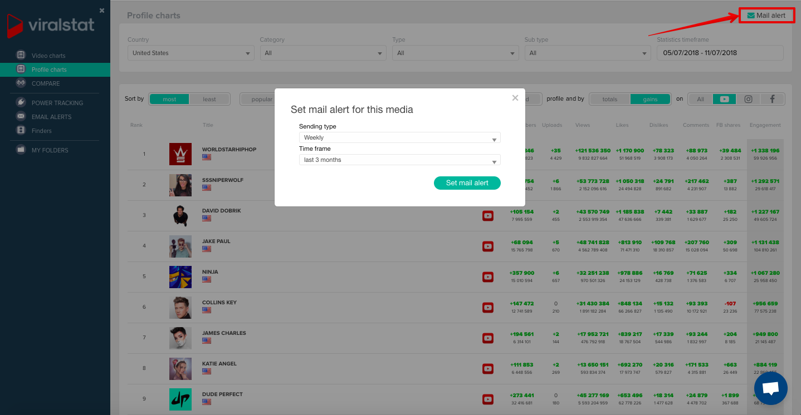Click the Statistics timeframe date field
Image resolution: width=801 pixels, height=415 pixels.
[x=720, y=53]
